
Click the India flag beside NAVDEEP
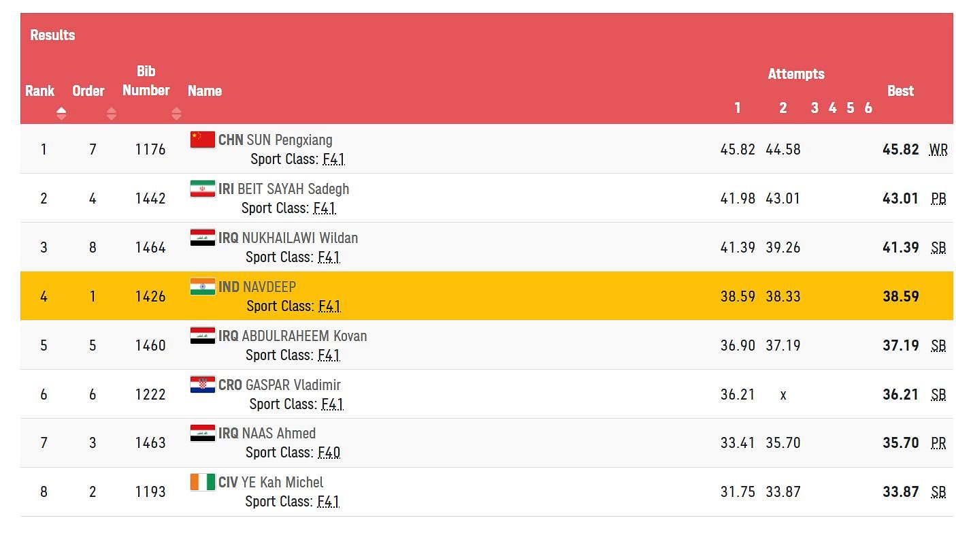tap(203, 287)
